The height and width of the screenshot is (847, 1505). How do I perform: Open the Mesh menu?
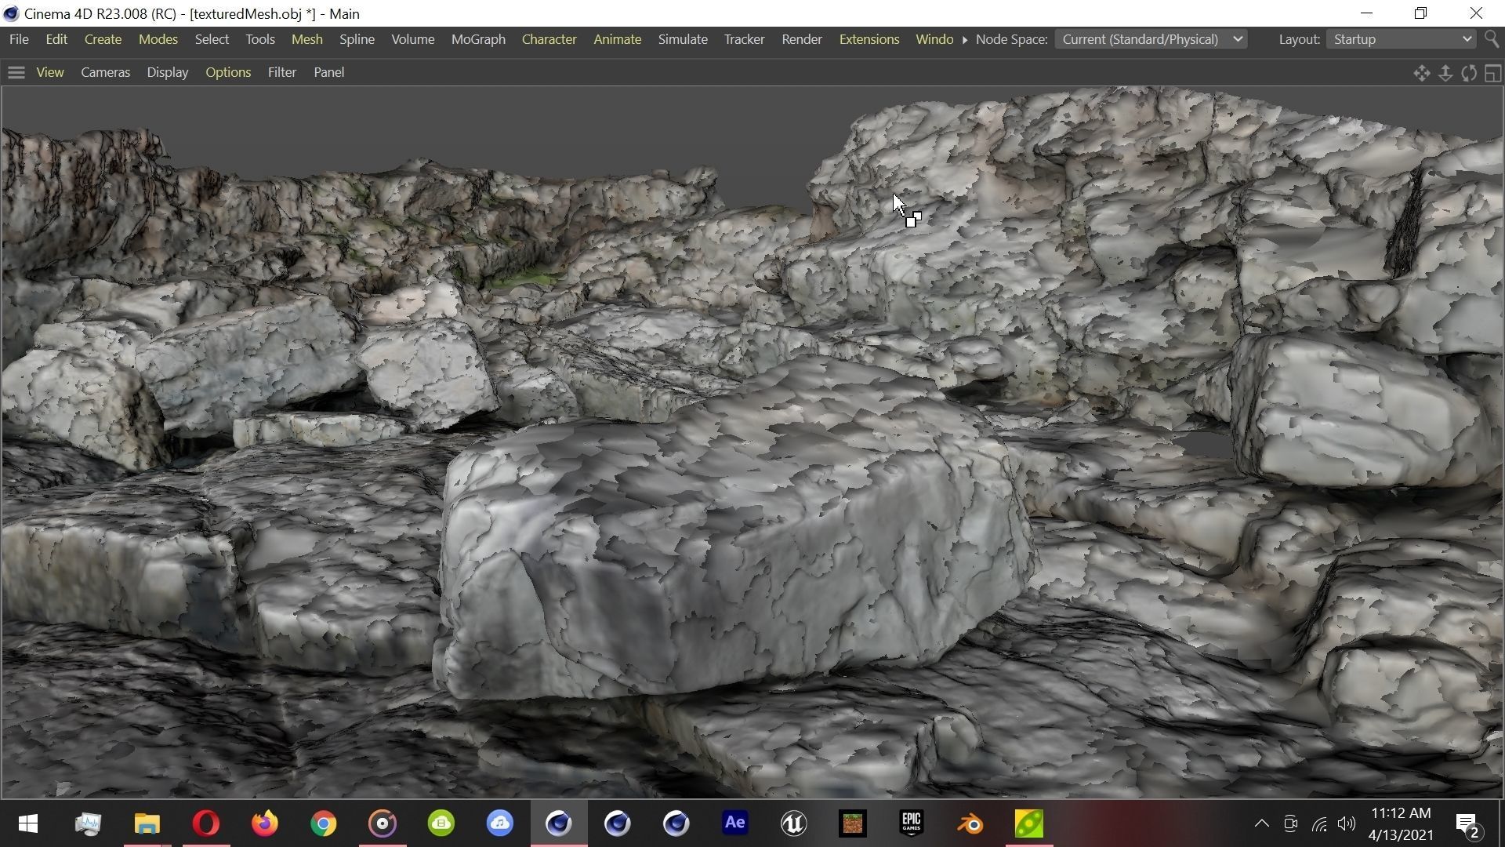306,39
